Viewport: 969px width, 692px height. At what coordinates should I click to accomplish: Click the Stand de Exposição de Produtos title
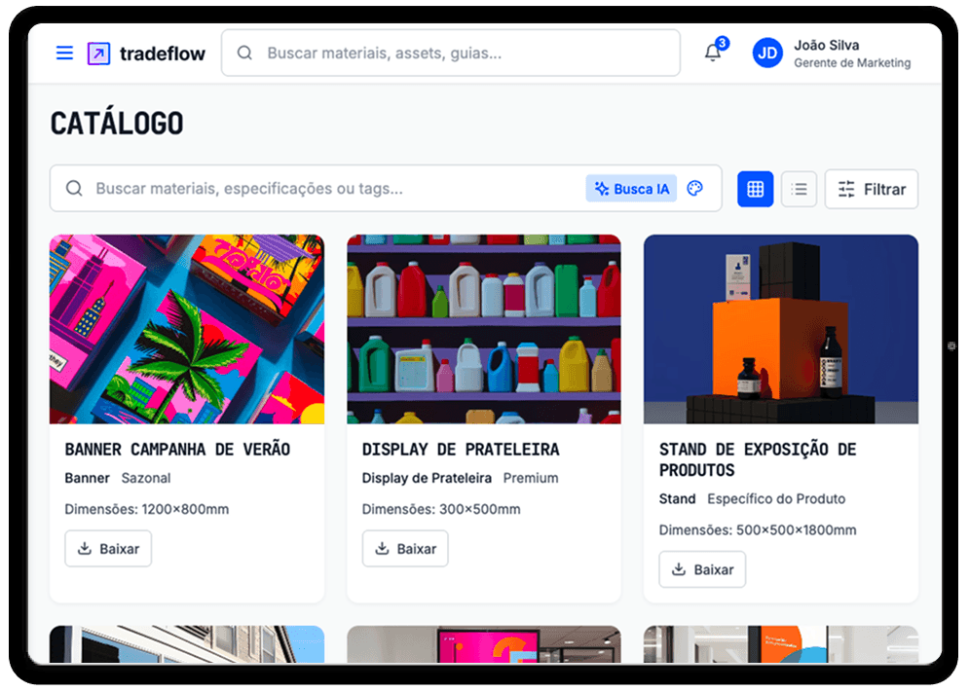758,459
